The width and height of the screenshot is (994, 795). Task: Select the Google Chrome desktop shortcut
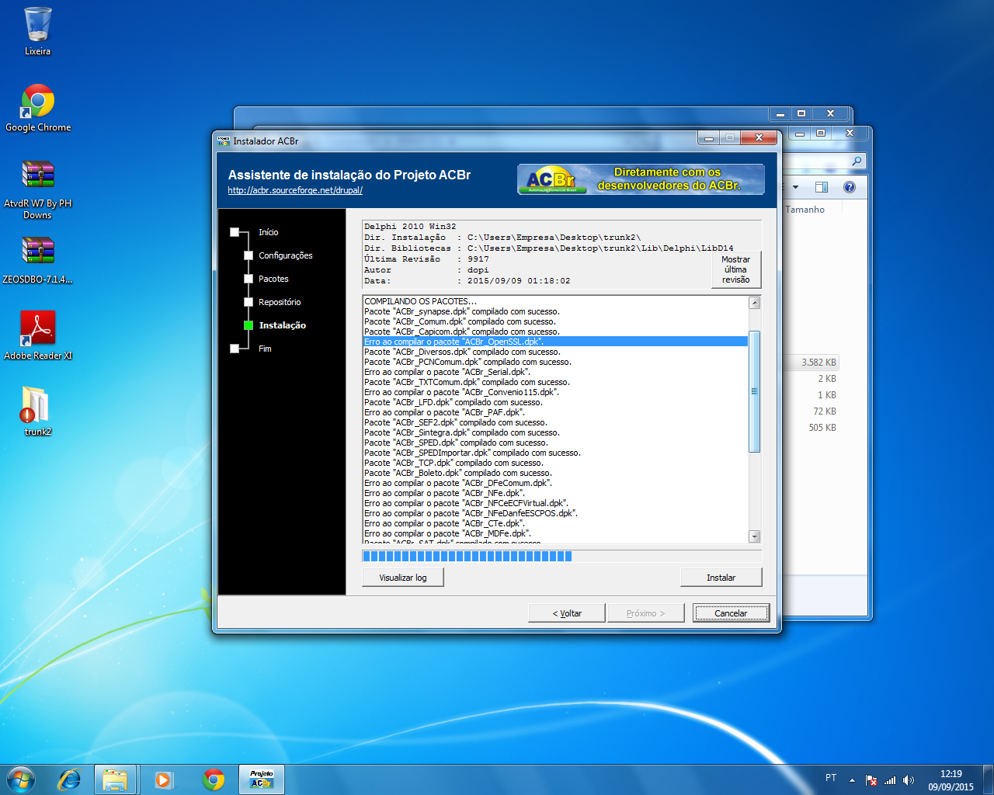point(37,107)
